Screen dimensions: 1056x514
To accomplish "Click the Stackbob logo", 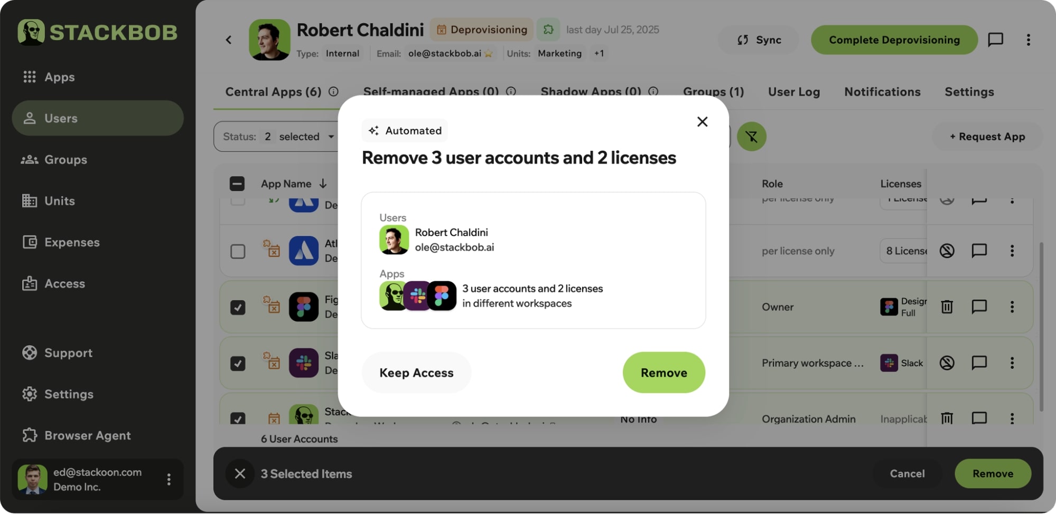I will (x=98, y=32).
